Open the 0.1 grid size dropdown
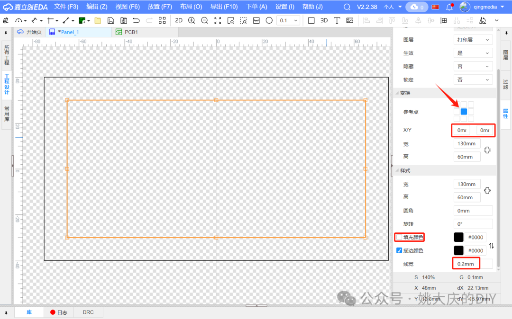The image size is (512, 319). click(289, 20)
